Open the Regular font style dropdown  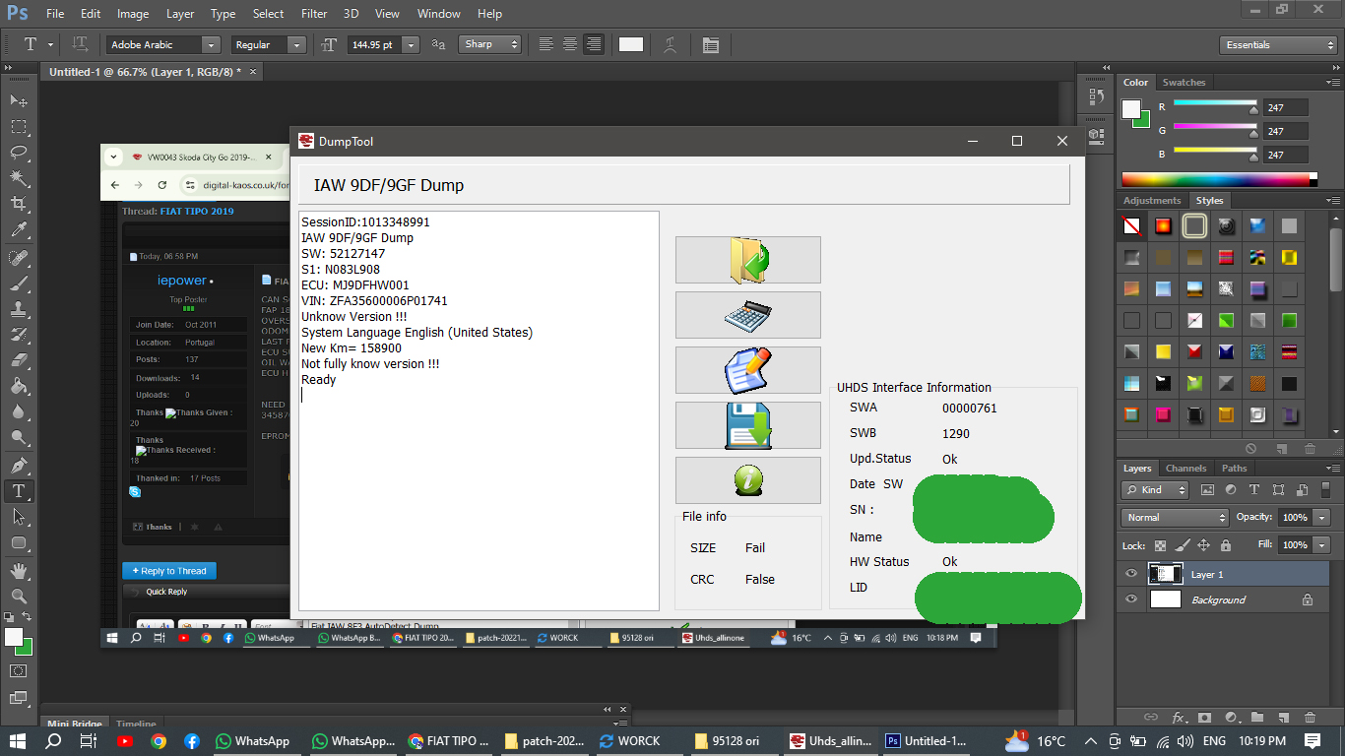[x=296, y=44]
